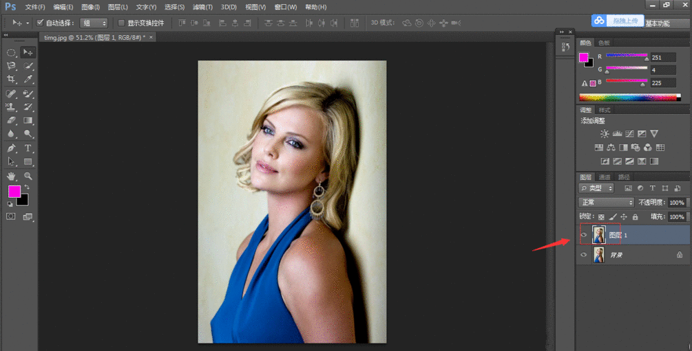Open the 滤镜(T) menu
Screen dimensions: 692x351
click(x=202, y=7)
